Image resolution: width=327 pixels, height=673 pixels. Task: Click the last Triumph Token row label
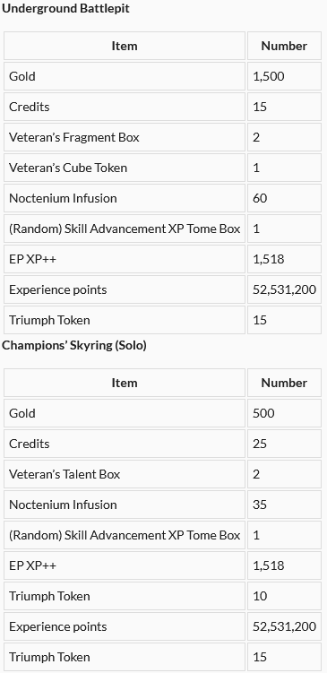[x=49, y=657]
